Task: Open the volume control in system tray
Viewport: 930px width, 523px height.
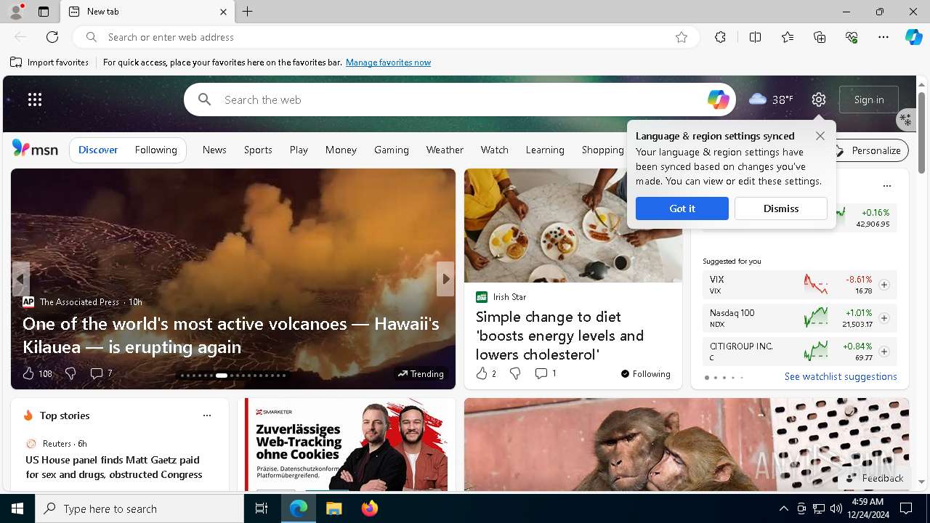Action: pyautogui.click(x=836, y=508)
